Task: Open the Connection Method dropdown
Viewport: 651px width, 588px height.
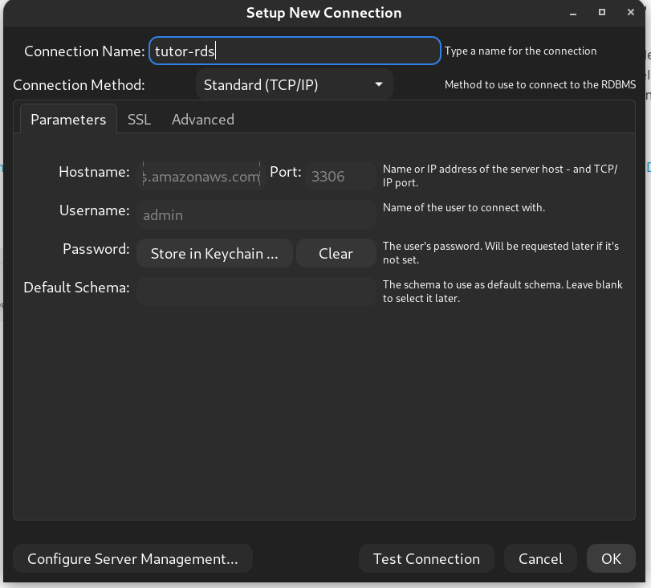Action: point(294,84)
